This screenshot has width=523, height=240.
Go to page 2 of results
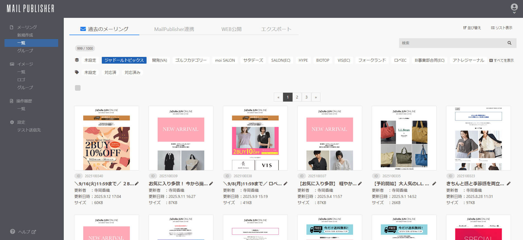[x=297, y=97]
